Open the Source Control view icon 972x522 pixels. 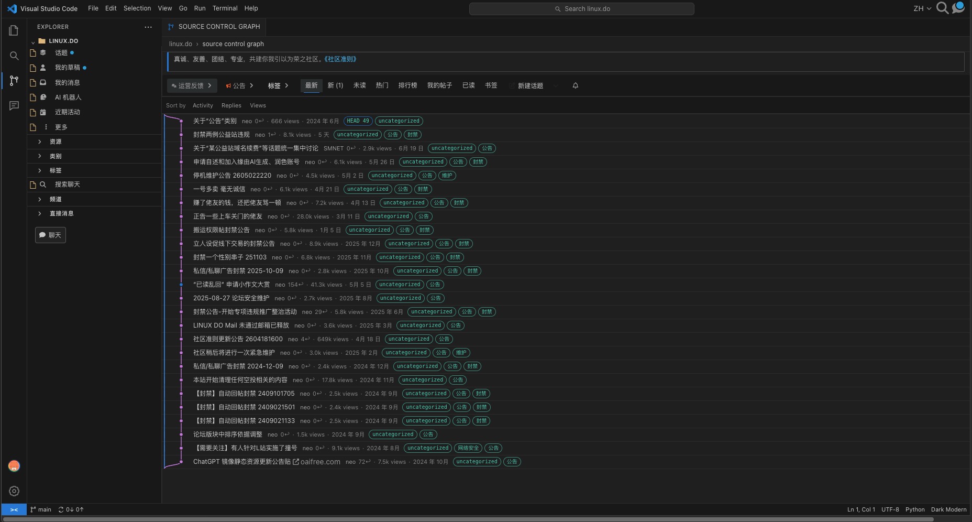[14, 81]
